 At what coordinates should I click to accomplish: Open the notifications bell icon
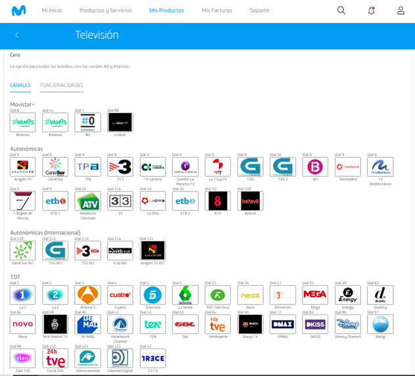coord(371,11)
